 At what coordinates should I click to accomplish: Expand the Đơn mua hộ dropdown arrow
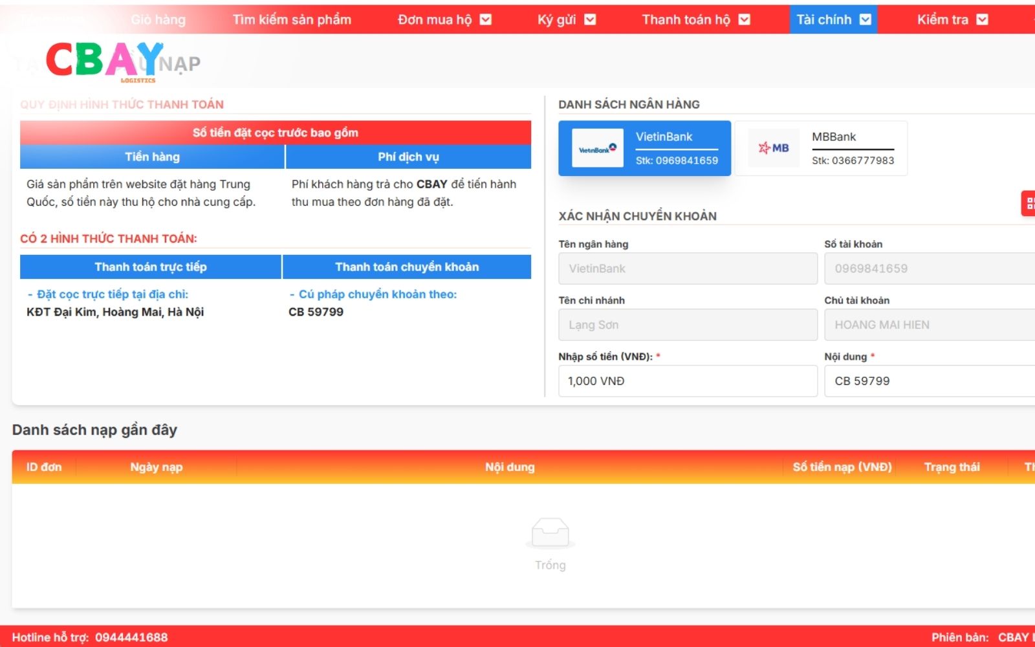[486, 19]
